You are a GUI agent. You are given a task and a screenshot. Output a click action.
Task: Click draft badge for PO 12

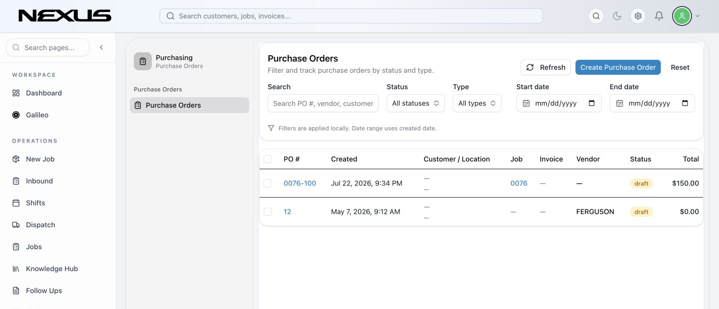[x=641, y=212]
